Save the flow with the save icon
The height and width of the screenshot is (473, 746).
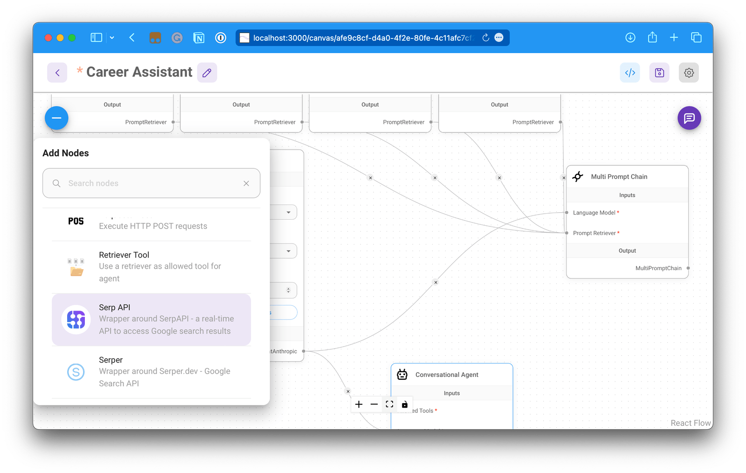(x=659, y=72)
